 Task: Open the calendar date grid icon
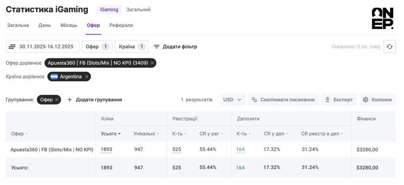(x=12, y=47)
